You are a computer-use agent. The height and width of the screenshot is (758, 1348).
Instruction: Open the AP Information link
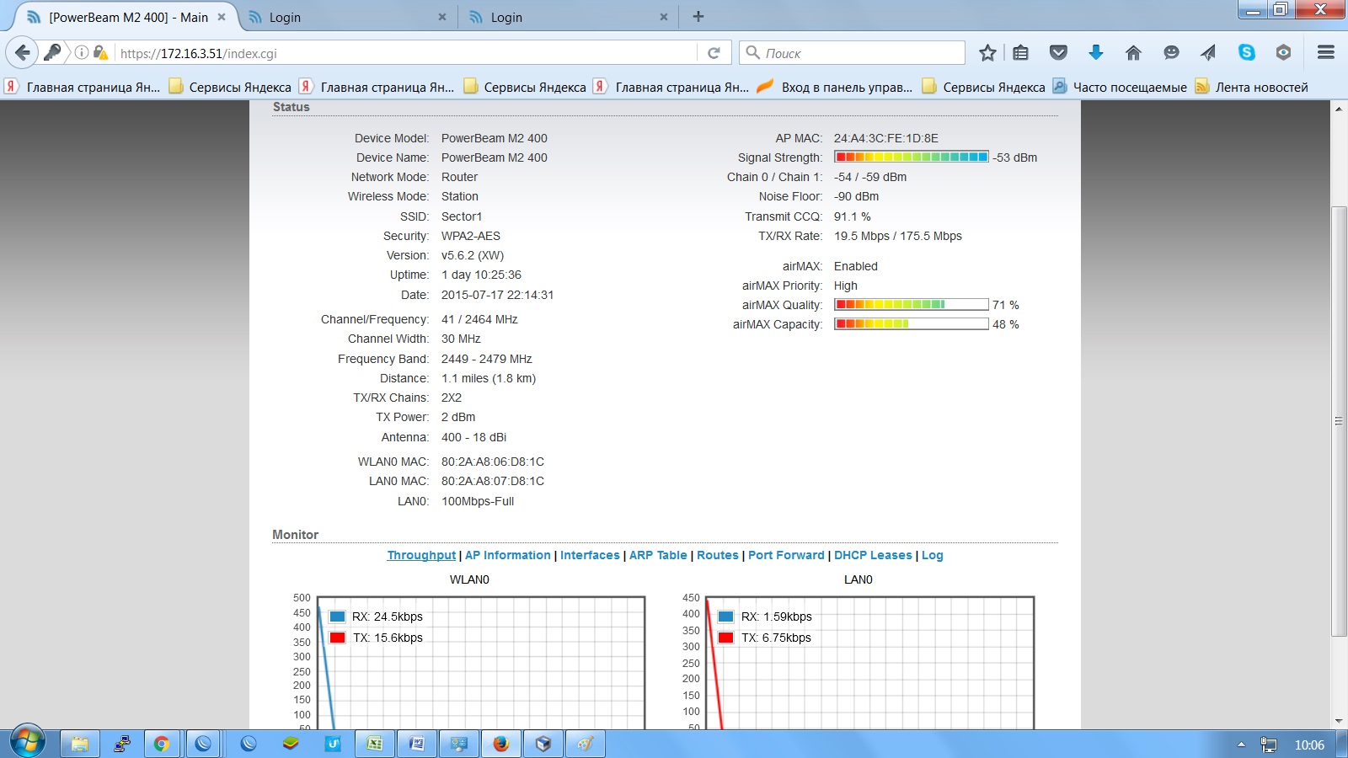pos(507,555)
